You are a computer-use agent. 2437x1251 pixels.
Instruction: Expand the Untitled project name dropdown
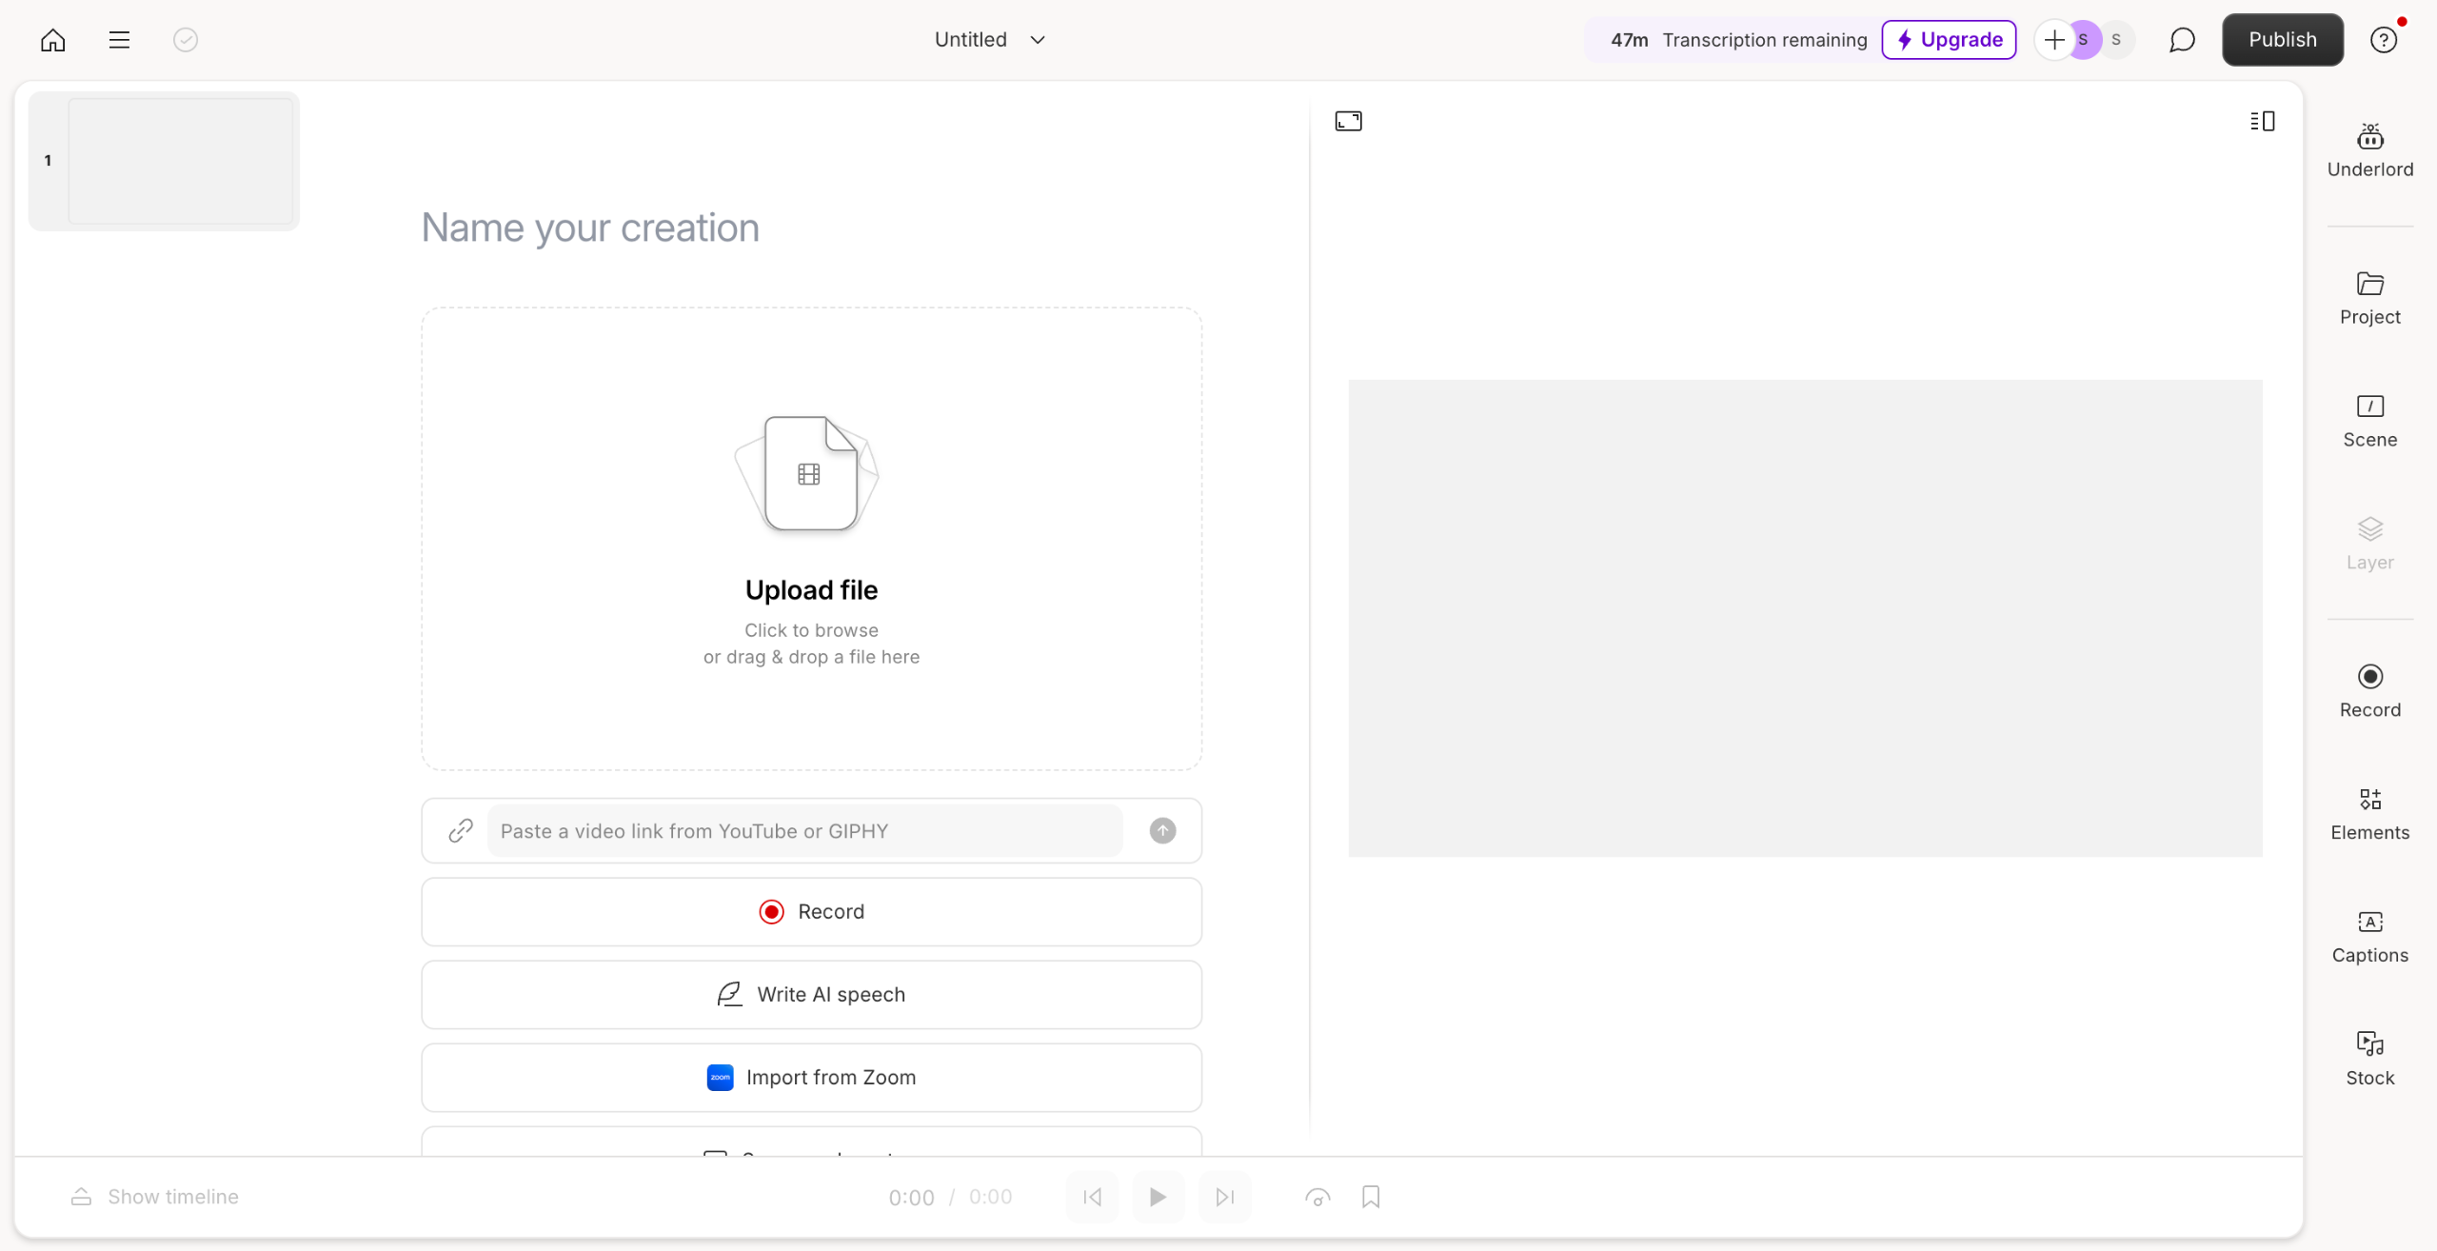coord(1038,40)
